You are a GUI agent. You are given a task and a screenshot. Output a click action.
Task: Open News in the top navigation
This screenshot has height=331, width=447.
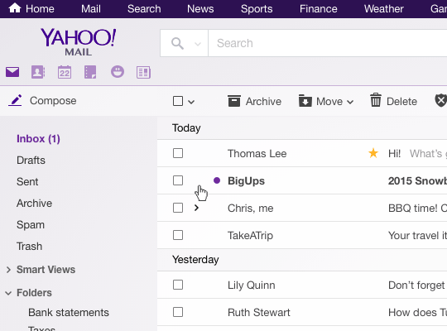point(200,9)
